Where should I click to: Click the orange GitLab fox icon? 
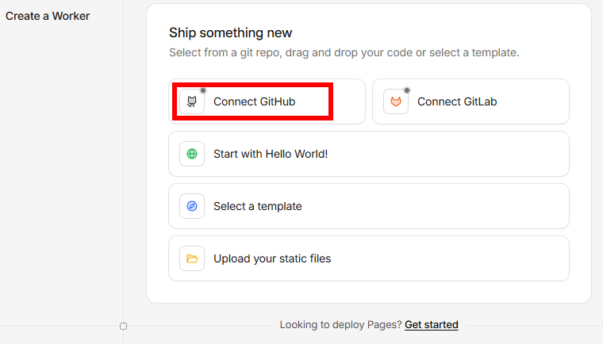pyautogui.click(x=396, y=101)
